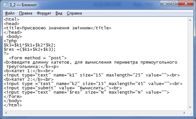Open the Вид menu
This screenshot has width=196, height=119.
[59, 13]
